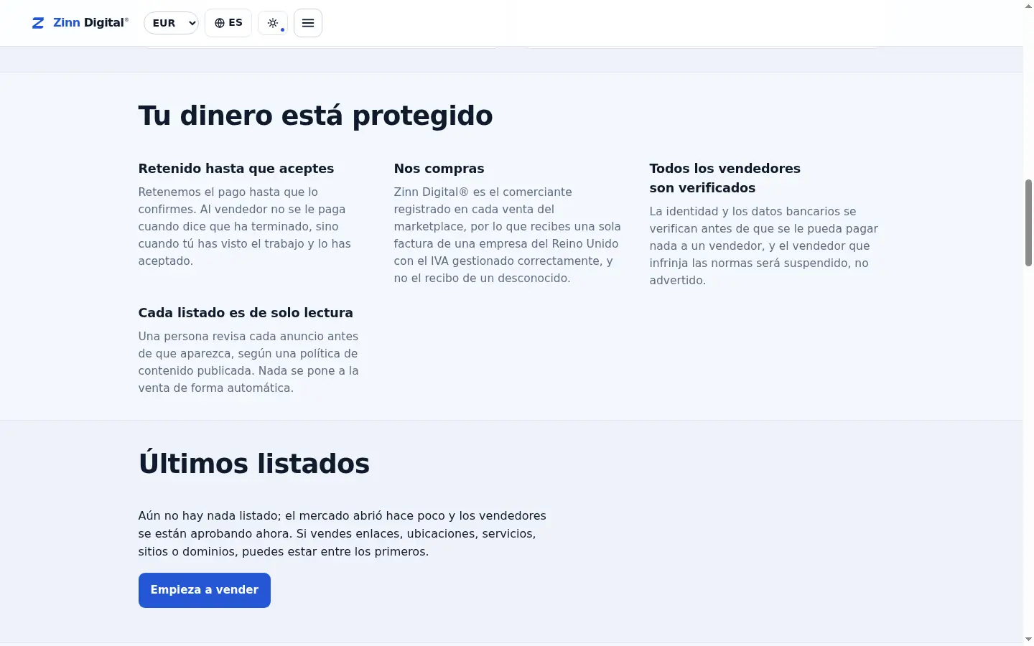
Task: Toggle the light/dark theme sun icon
Action: pos(273,23)
